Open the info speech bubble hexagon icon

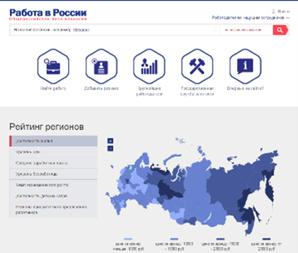245,66
